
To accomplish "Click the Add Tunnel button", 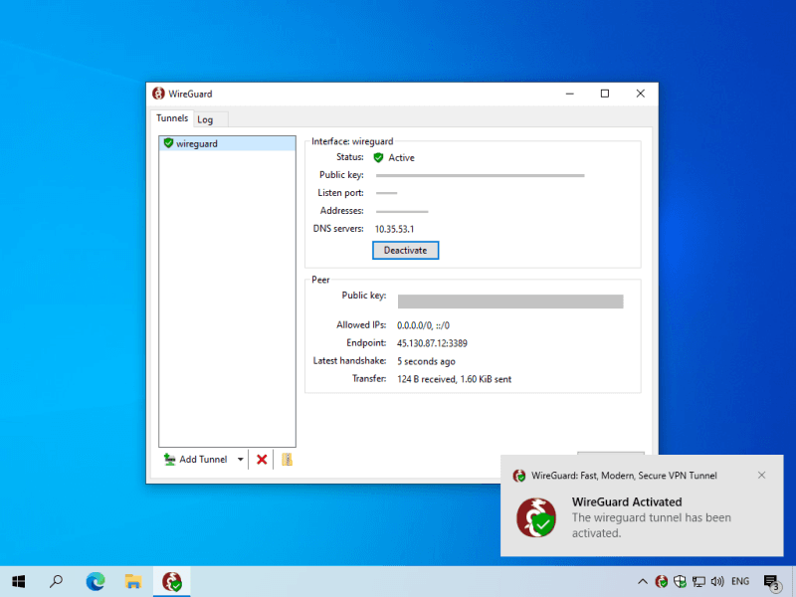I will pyautogui.click(x=196, y=460).
